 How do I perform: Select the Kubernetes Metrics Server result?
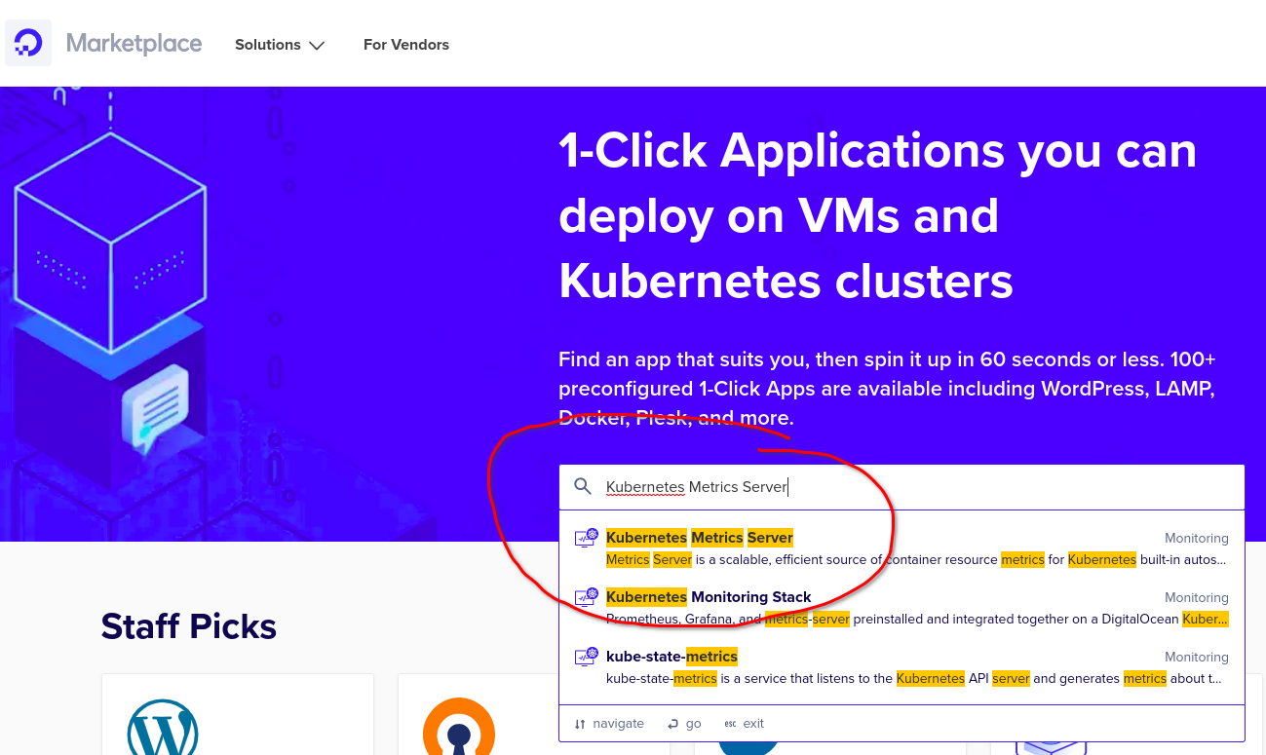pyautogui.click(x=902, y=548)
